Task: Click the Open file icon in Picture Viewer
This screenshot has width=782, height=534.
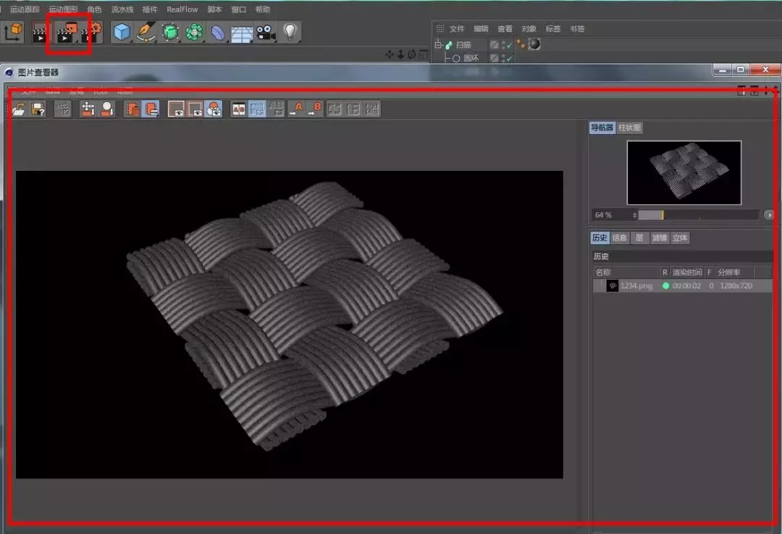Action: (19, 109)
